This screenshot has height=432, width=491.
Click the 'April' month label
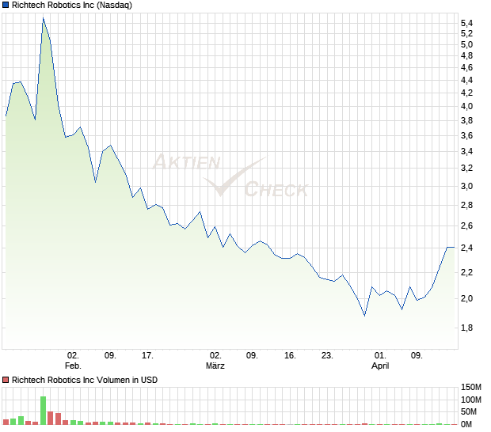pyautogui.click(x=380, y=366)
